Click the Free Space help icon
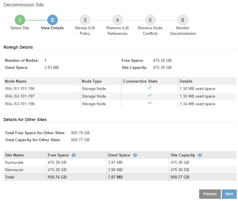This screenshot has width=238, height=201. coord(74,155)
